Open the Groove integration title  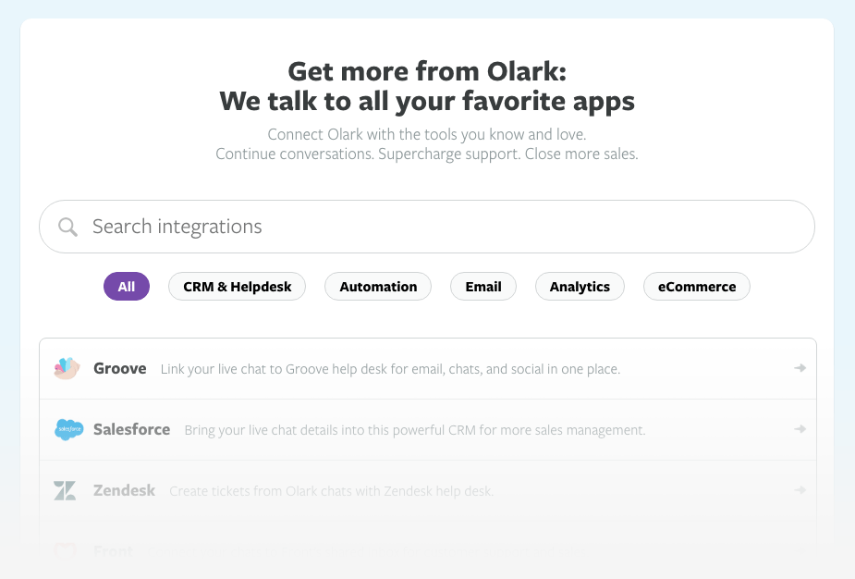point(120,368)
